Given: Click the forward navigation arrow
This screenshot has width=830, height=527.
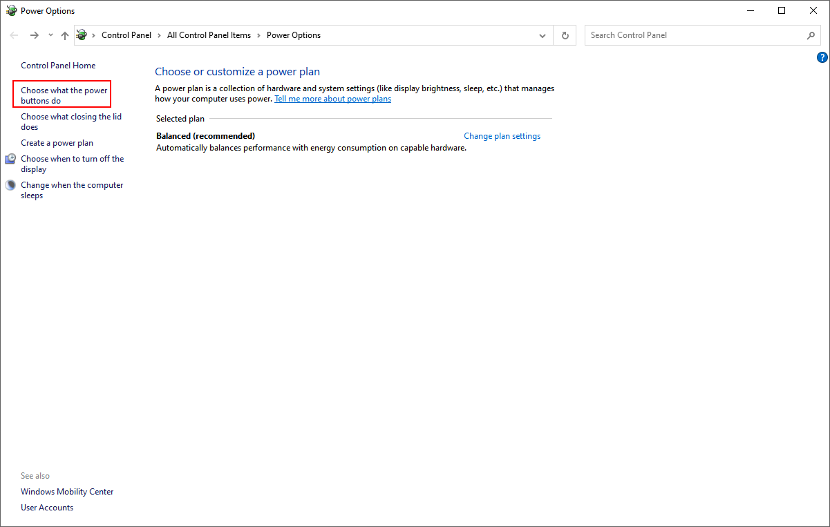Looking at the screenshot, I should coord(34,35).
